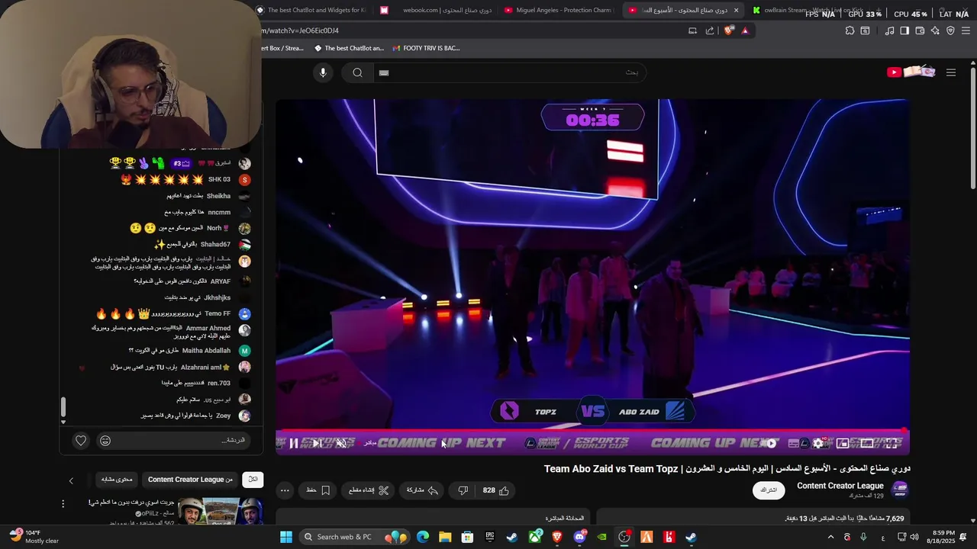Click the live chat scrollbar thumb
977x549 pixels.
coord(63,407)
